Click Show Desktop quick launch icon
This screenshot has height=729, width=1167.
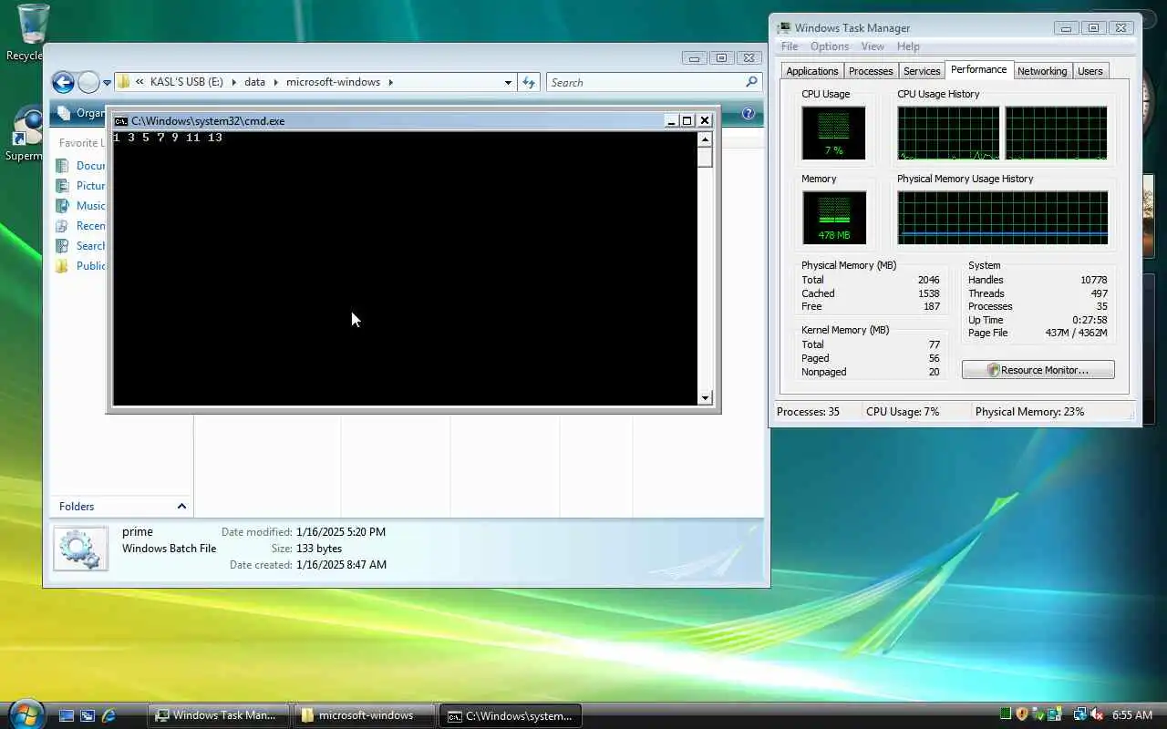pyautogui.click(x=67, y=716)
